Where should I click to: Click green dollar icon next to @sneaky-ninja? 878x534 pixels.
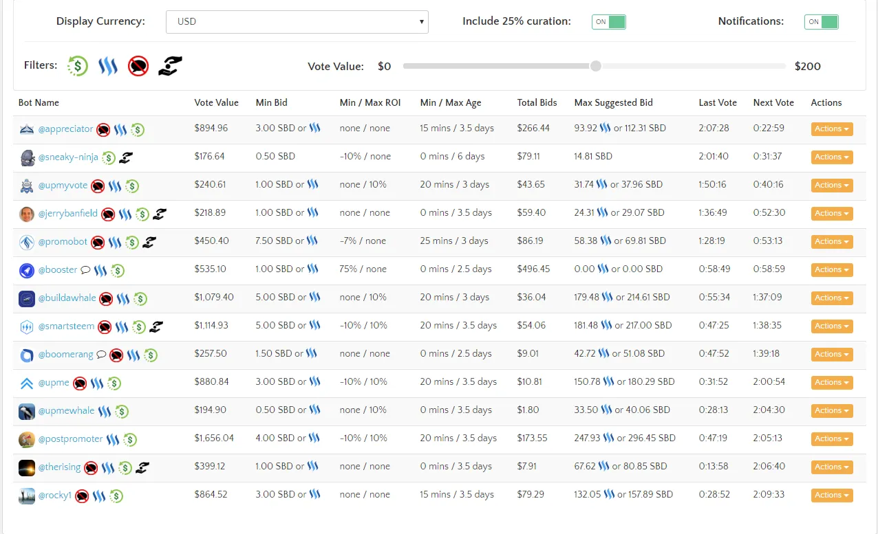pos(109,157)
